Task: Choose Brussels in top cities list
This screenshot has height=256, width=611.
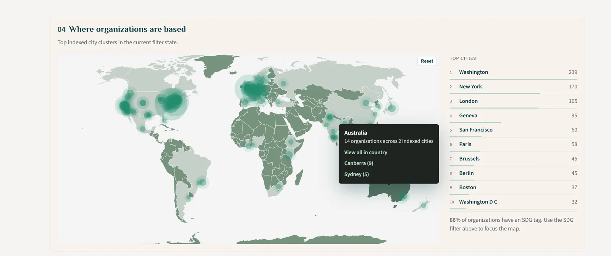Action: (513, 159)
